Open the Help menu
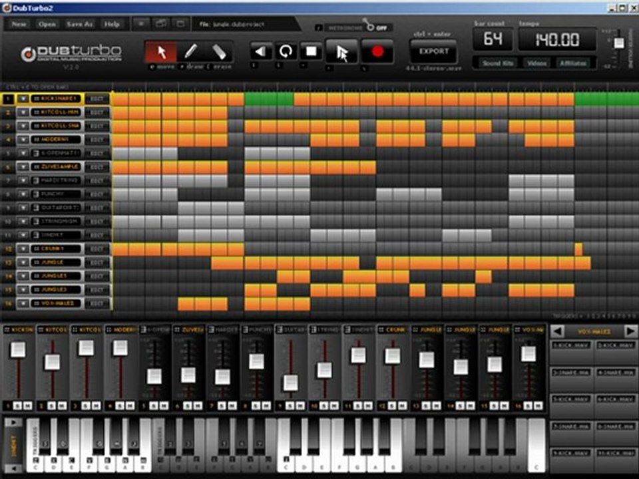This screenshot has width=639, height=479. pyautogui.click(x=112, y=24)
